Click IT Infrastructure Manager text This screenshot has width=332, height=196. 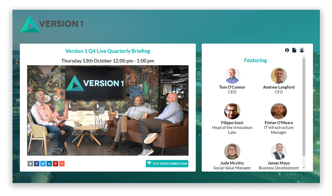click(278, 130)
